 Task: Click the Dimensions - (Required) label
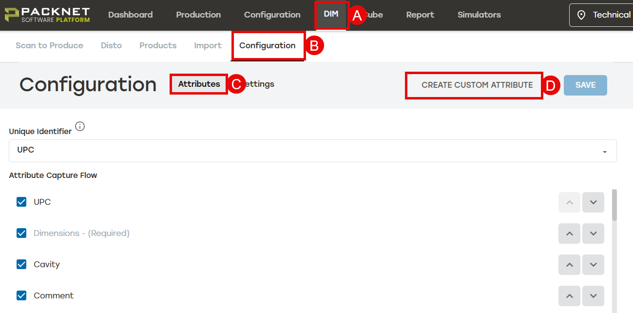coord(81,233)
